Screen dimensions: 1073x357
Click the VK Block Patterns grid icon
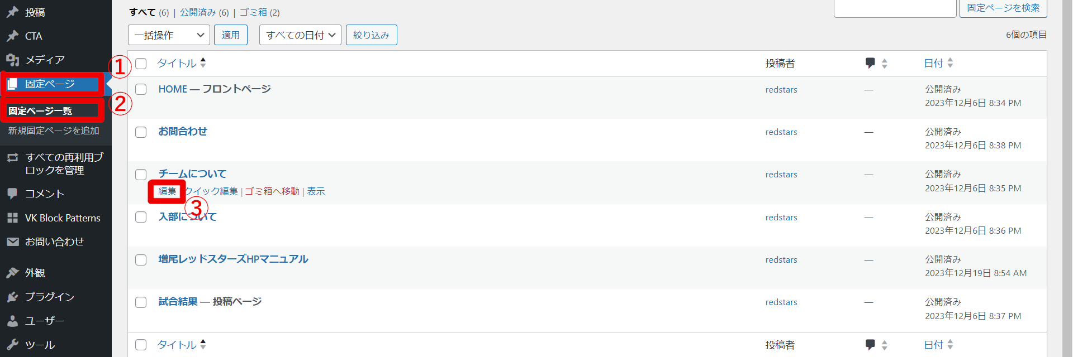[12, 218]
